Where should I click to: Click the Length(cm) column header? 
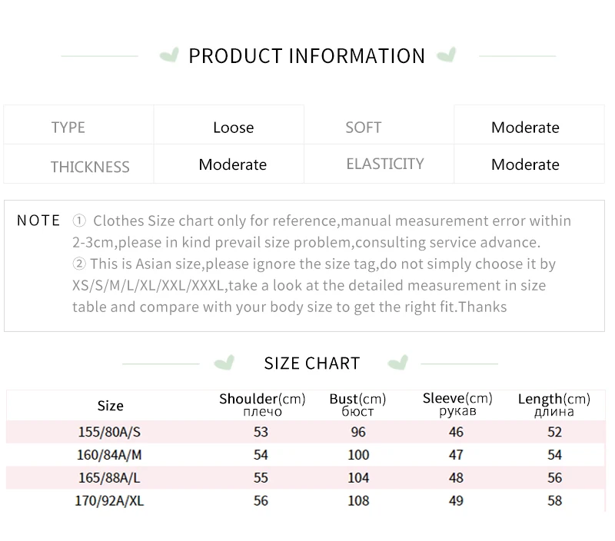(x=553, y=404)
